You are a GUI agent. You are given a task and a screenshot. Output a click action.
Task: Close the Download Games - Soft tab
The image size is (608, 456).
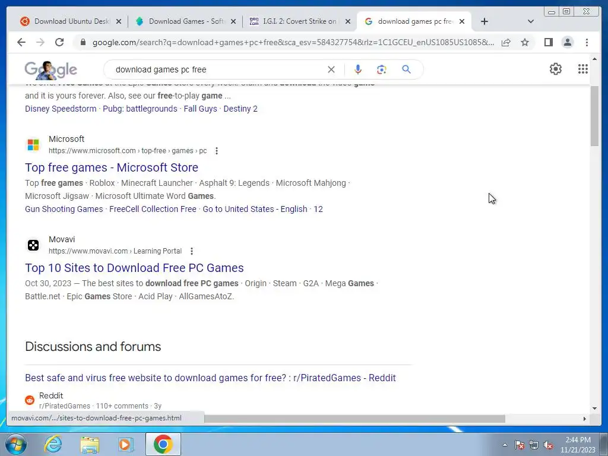[233, 21]
